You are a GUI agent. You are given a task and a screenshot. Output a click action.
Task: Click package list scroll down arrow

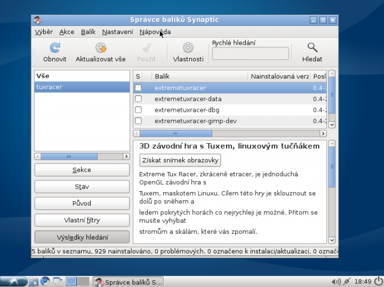click(332, 125)
